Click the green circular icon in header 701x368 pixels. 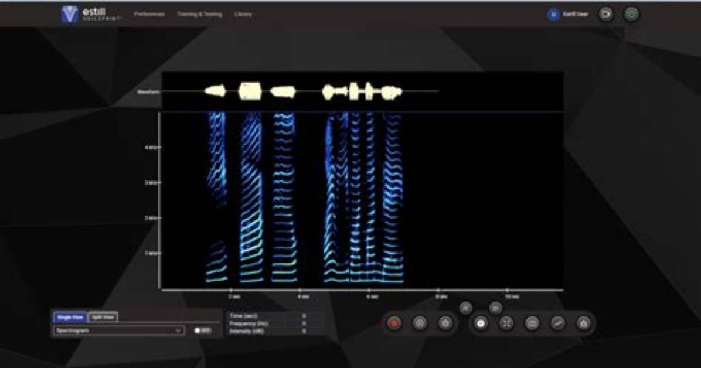(631, 14)
